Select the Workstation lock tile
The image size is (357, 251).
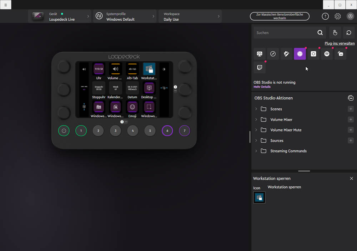pyautogui.click(x=149, y=69)
